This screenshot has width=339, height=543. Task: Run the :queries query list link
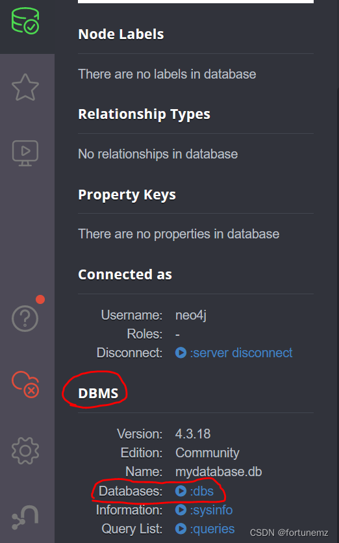212,529
